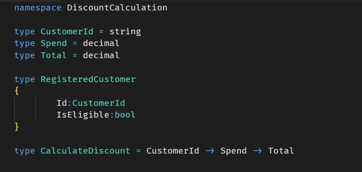The image size is (362, 172).
Task: Click the IsEligible field name
Action: (83, 115)
